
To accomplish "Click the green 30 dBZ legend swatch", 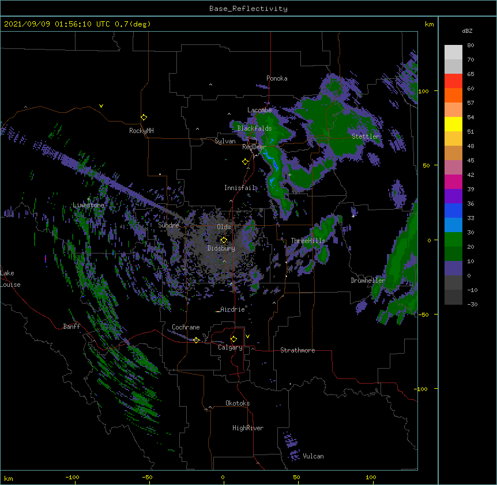I will pos(453,240).
